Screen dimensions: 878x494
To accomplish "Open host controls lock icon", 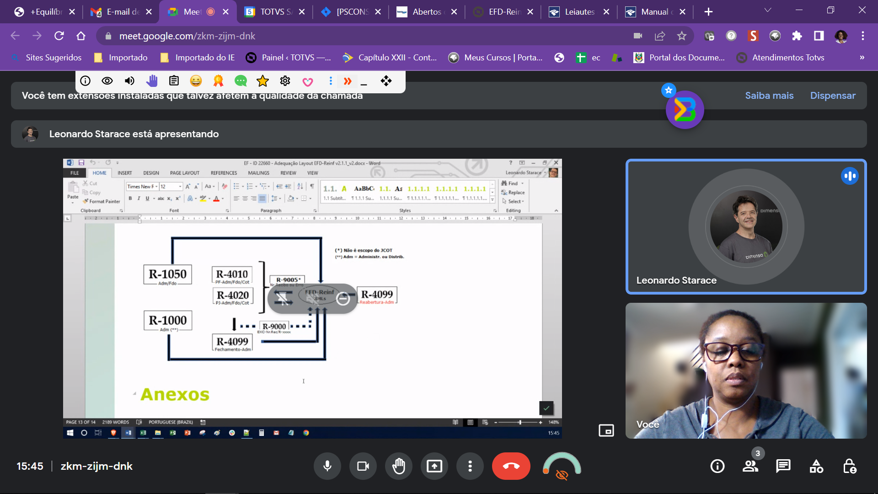I will [850, 466].
